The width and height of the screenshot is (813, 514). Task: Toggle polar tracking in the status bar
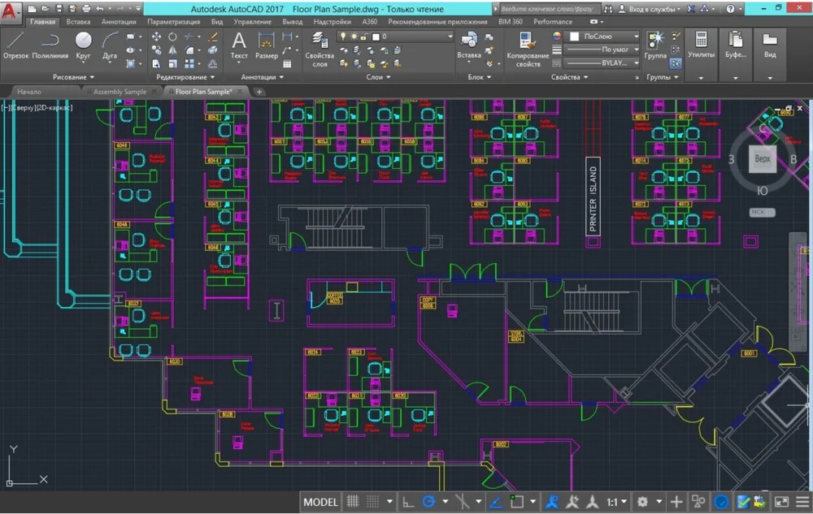(428, 502)
